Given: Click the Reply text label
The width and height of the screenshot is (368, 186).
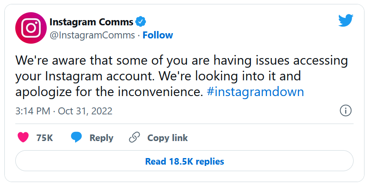Looking at the screenshot, I should pos(101,138).
